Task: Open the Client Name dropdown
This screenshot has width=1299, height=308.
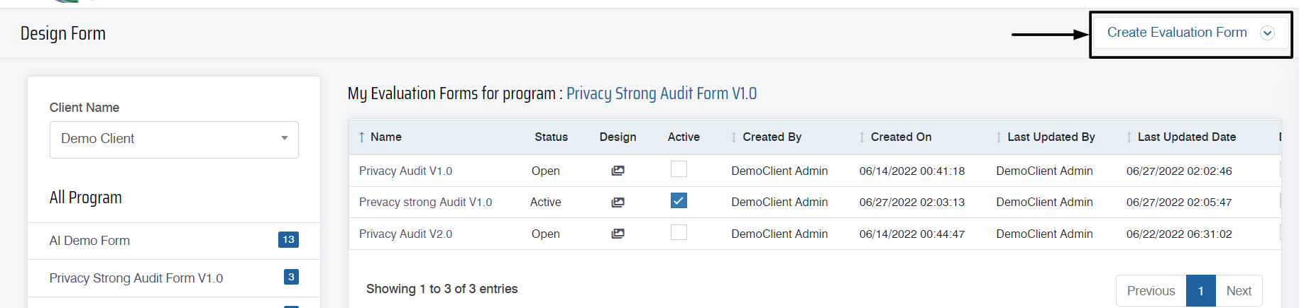Action: click(174, 139)
